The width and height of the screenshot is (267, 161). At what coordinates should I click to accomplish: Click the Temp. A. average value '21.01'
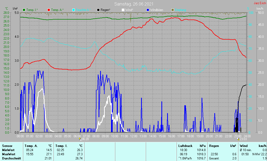[x=48, y=158]
